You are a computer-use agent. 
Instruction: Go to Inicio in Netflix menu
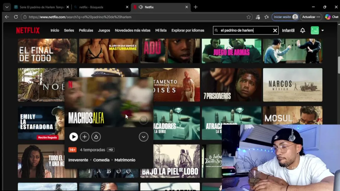(55, 31)
